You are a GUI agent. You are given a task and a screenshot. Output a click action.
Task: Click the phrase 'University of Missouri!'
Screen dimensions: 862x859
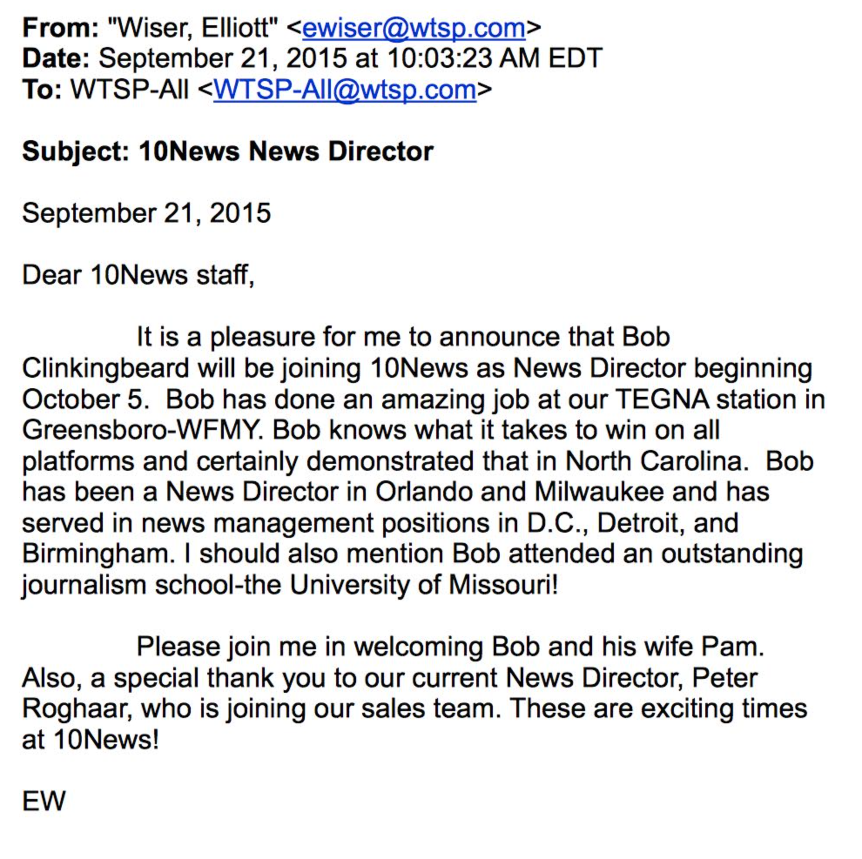point(424,585)
